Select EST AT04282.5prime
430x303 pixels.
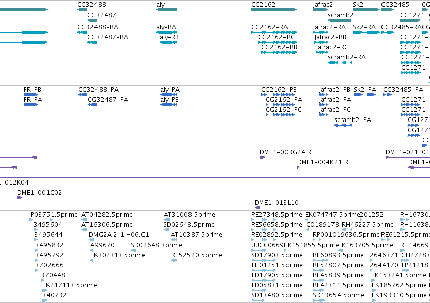tap(107, 215)
